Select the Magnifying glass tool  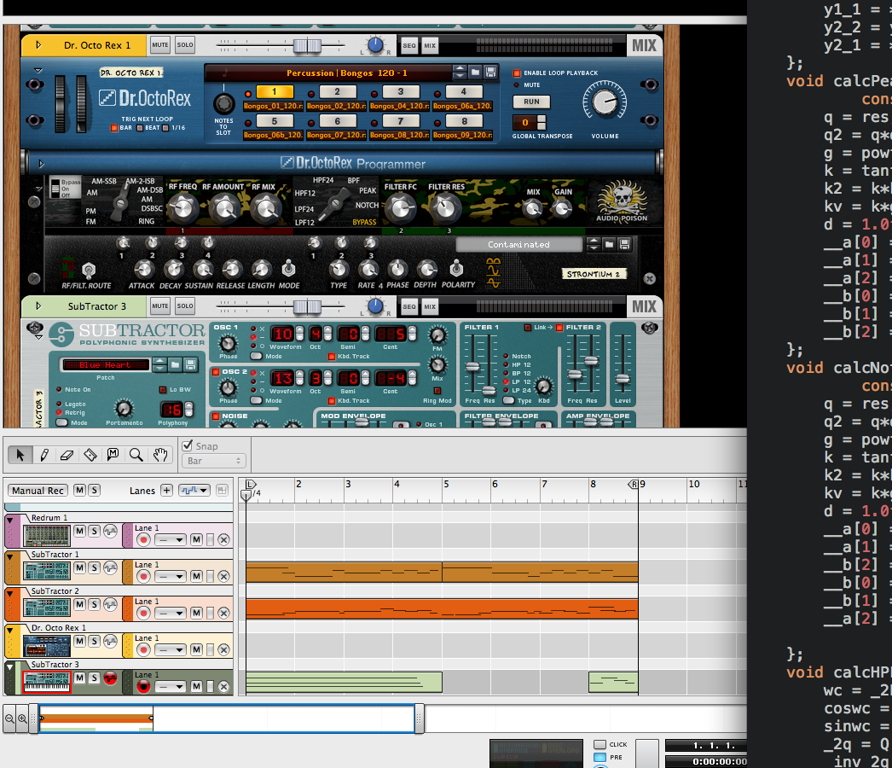tap(136, 455)
